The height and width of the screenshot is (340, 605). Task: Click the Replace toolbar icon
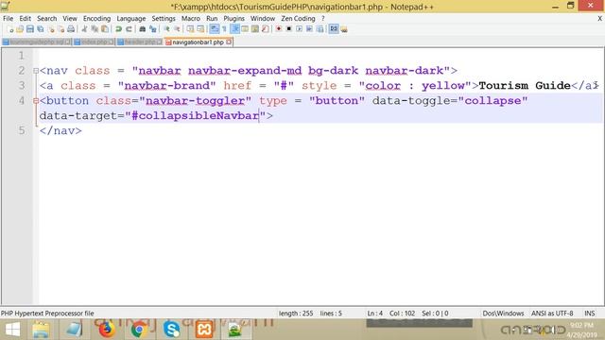click(x=153, y=29)
